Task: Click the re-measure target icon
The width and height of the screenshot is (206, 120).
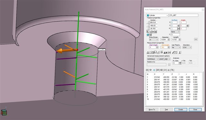Action: tap(151, 35)
